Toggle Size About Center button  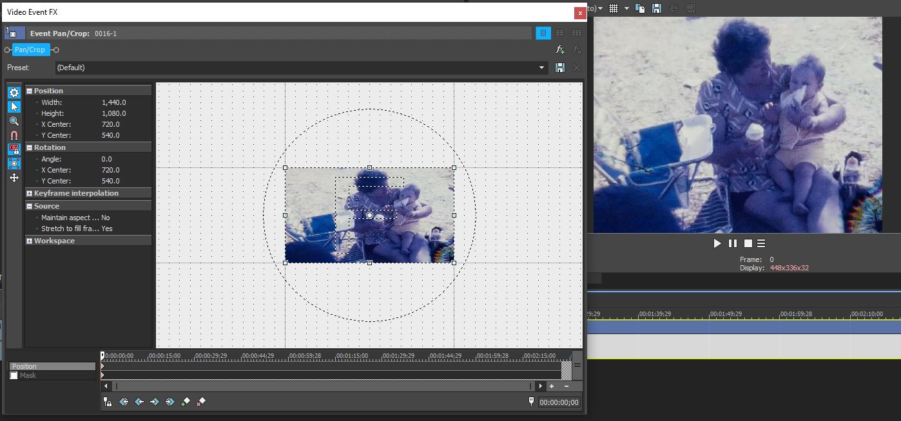click(14, 164)
